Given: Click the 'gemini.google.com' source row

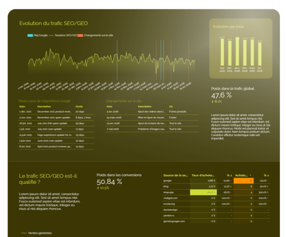Looking at the screenshot, I should (216, 221).
